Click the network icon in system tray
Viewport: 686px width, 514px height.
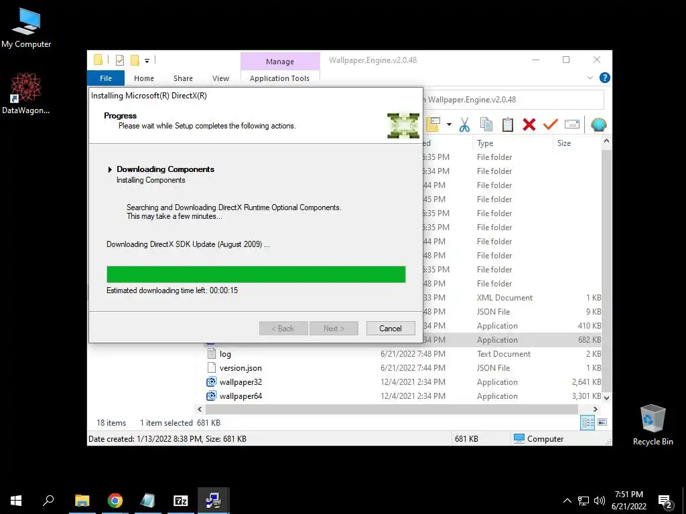coord(584,501)
